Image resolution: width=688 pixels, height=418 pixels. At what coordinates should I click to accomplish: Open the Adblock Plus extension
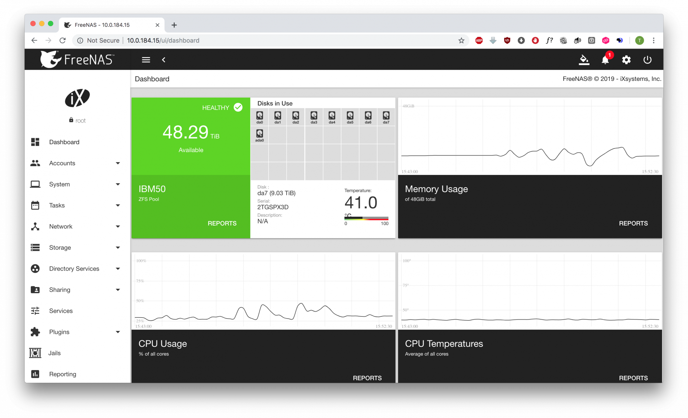tap(479, 40)
